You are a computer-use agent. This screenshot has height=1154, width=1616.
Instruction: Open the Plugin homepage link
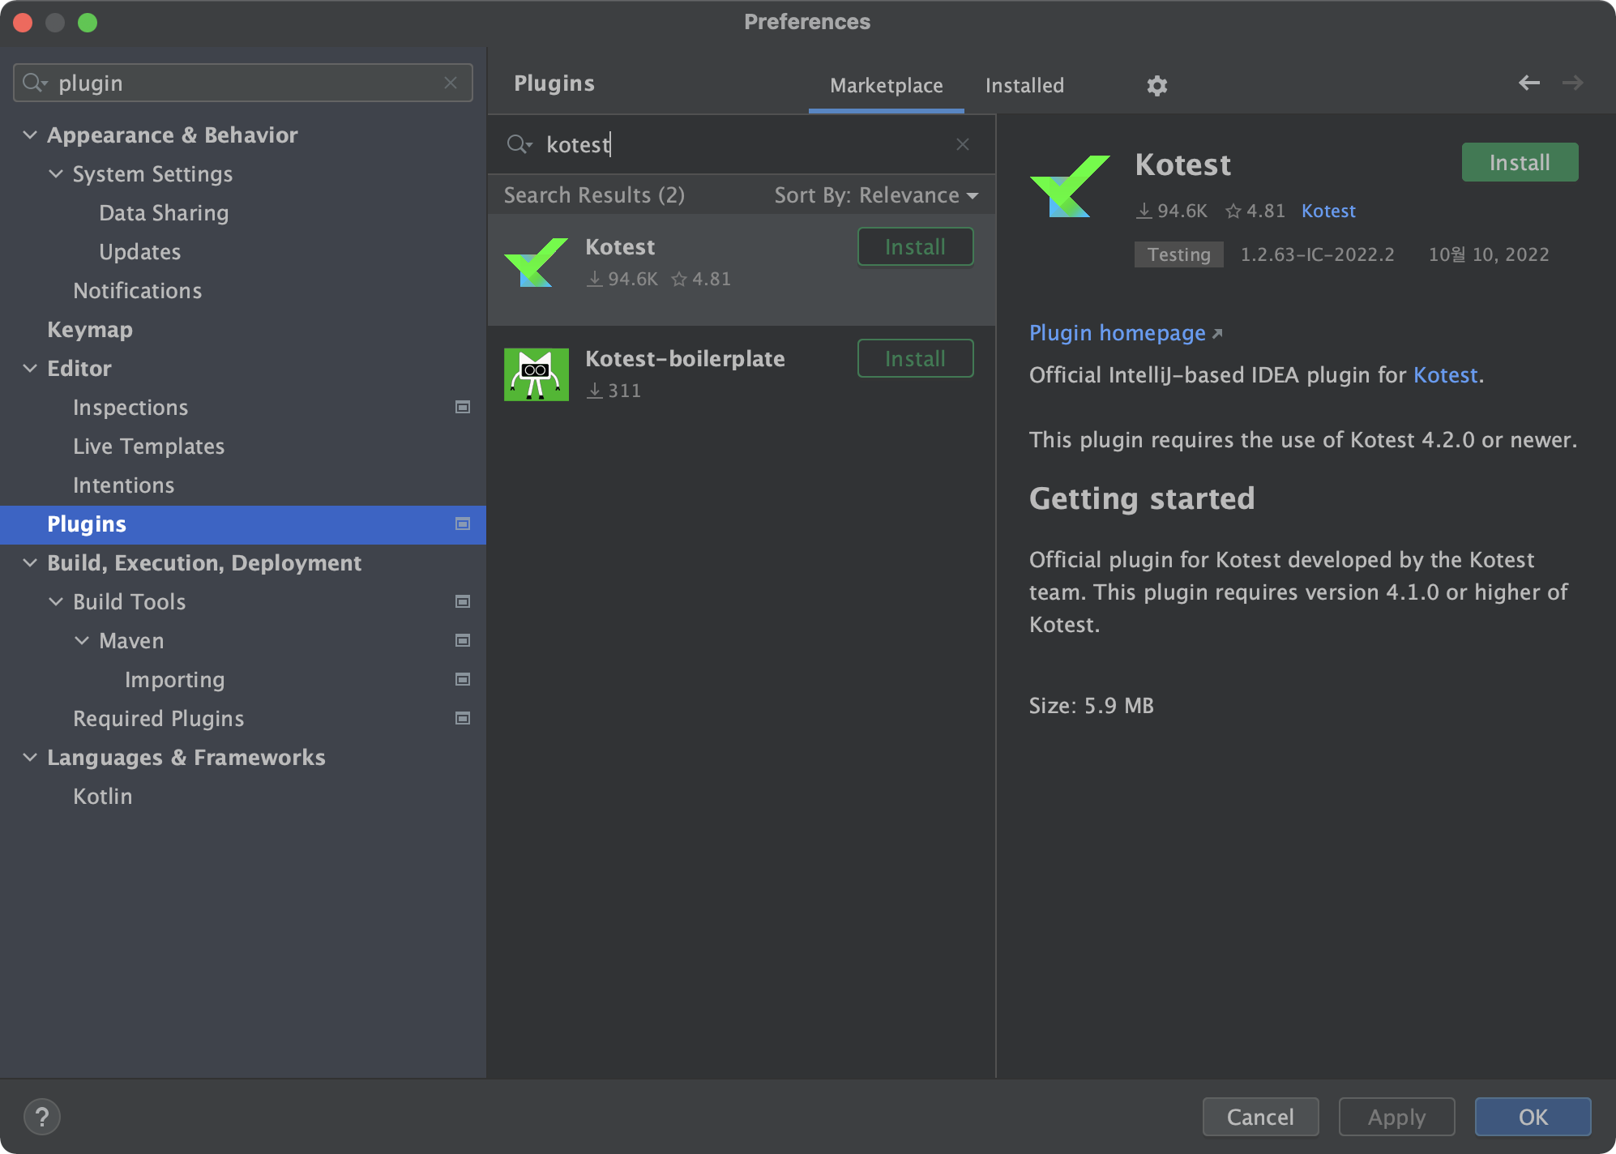point(1125,333)
